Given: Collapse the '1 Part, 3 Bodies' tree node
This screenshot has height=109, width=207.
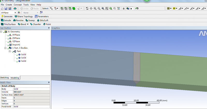Looking at the screenshot, I should point(6,48).
